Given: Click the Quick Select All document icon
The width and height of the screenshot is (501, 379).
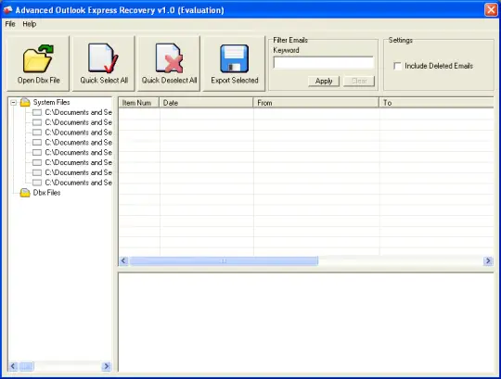Looking at the screenshot, I should (103, 58).
